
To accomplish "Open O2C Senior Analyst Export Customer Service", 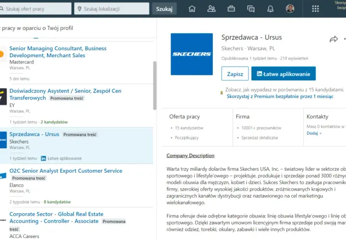I will point(66,171).
